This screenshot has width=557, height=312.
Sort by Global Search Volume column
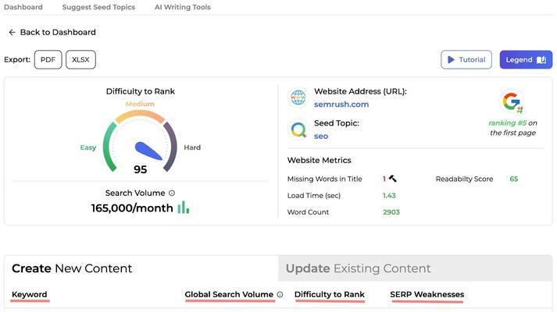pos(229,294)
